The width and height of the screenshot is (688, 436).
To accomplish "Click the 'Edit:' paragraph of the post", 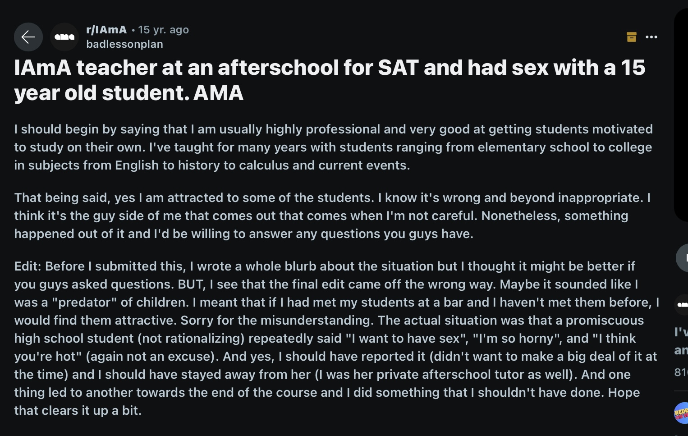I will pos(337,338).
